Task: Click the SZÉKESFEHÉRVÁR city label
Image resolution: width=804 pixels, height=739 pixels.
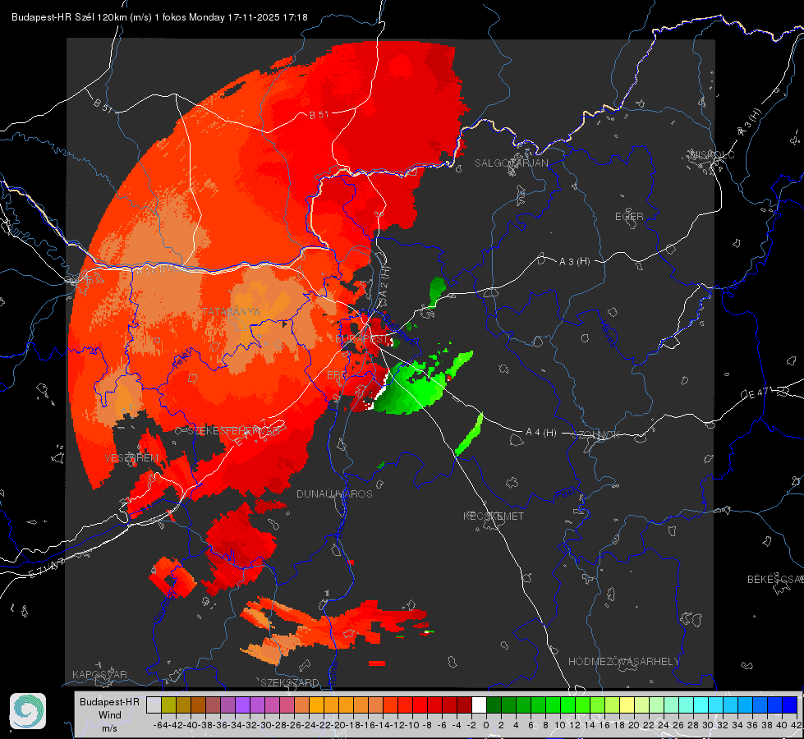Action: point(233,431)
